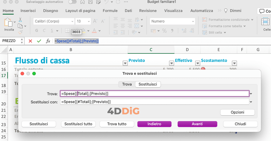
Task: Cancel formula entry with red X
Action: click(30, 41)
